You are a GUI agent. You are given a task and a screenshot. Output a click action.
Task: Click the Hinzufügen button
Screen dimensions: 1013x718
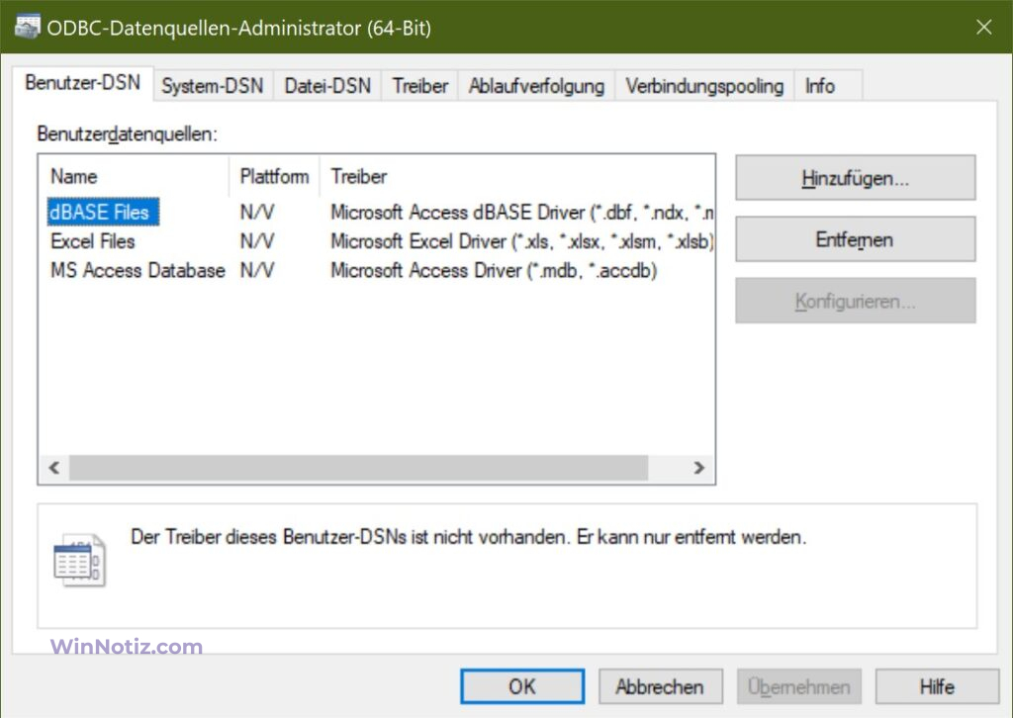(855, 178)
